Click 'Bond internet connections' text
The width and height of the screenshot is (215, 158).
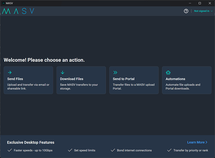[134, 150]
